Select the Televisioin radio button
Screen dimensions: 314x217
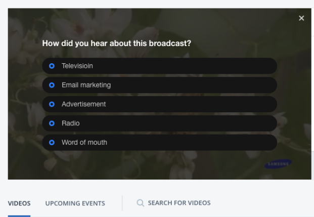coord(52,66)
